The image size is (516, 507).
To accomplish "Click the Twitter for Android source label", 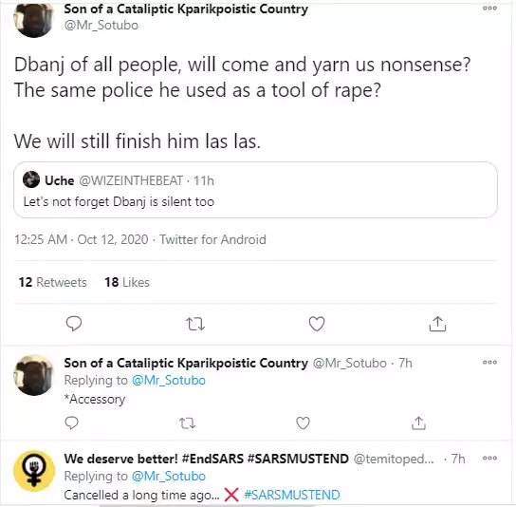I will (212, 239).
